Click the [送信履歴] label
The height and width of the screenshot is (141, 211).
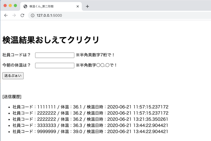tap(12, 97)
